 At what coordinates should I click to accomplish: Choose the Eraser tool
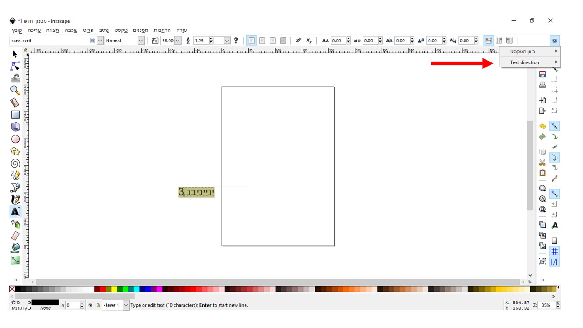pyautogui.click(x=15, y=236)
